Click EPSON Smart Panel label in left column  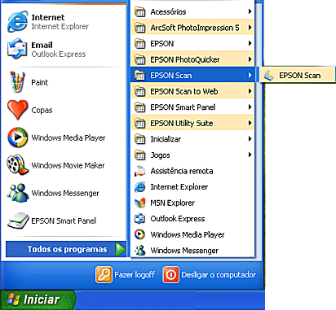point(64,220)
